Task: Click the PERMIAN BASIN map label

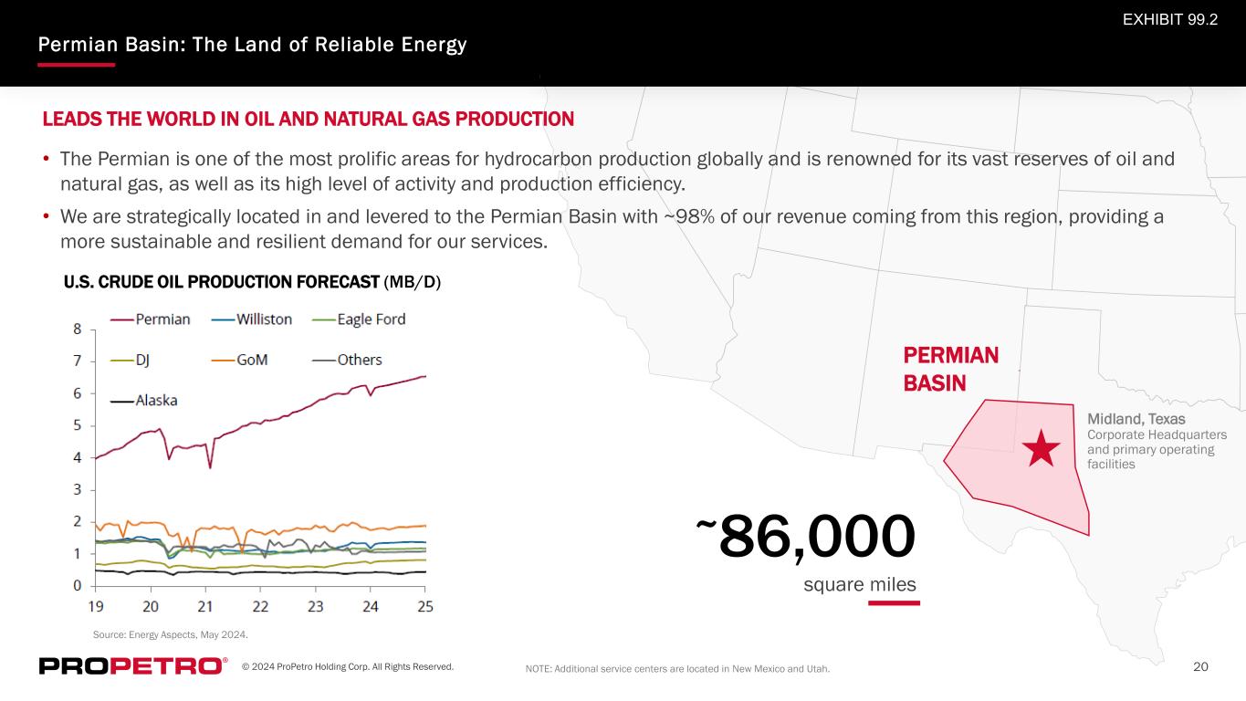Action: click(x=951, y=369)
